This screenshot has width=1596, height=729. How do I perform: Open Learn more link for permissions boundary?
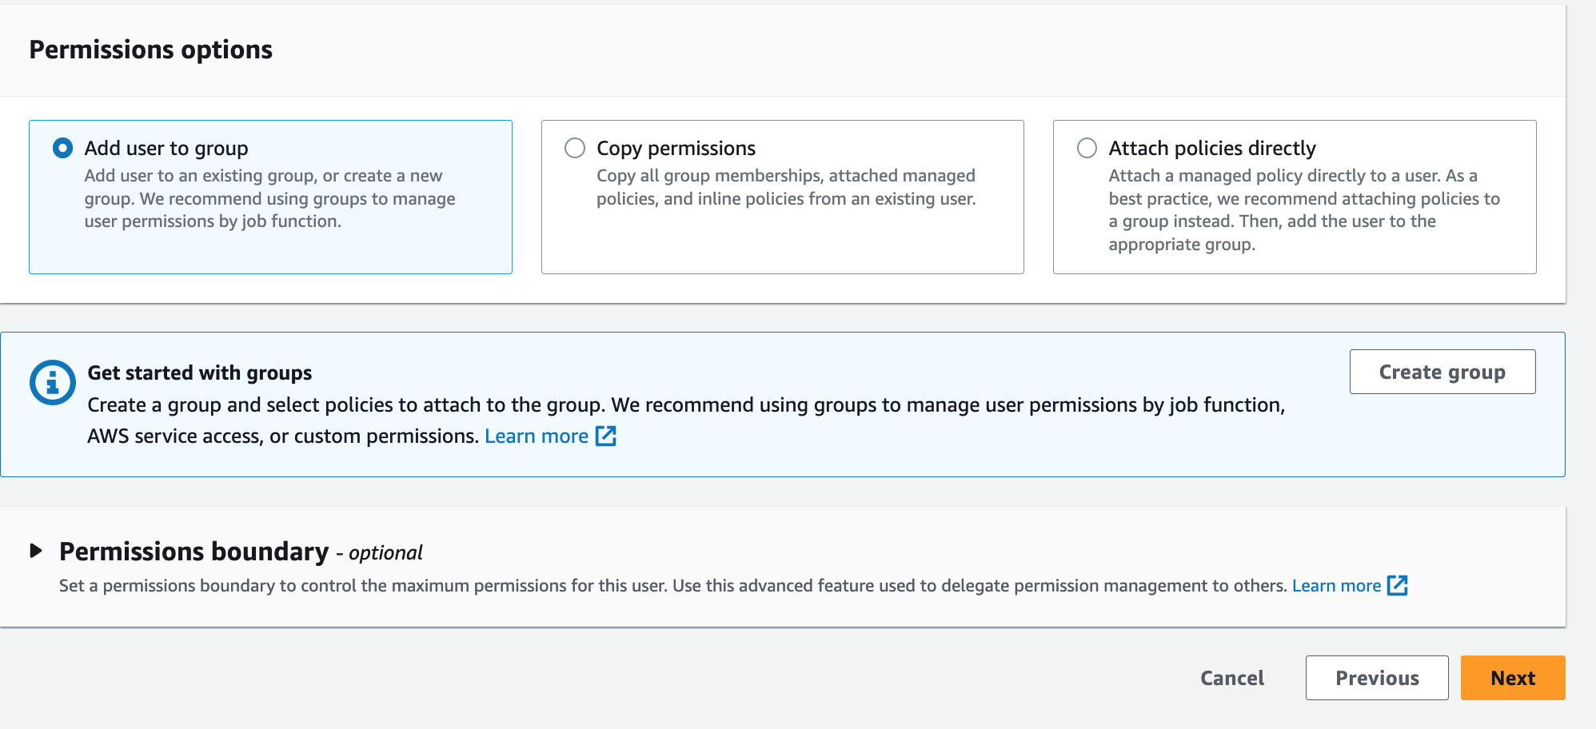[x=1336, y=585]
